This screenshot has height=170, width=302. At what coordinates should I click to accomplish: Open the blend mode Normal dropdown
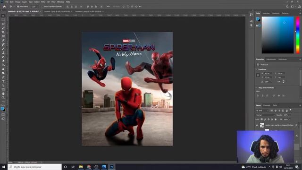265,115
